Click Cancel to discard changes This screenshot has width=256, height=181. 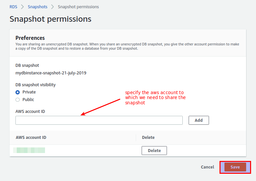[x=207, y=167]
